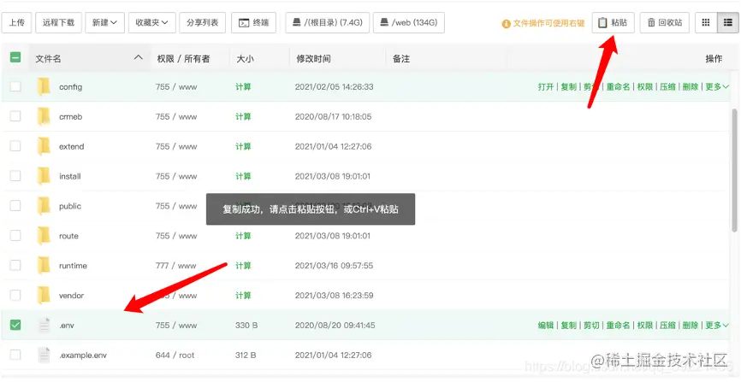Screen dimensions: 741x382
Task: Click the install folder icon
Action: [44, 176]
